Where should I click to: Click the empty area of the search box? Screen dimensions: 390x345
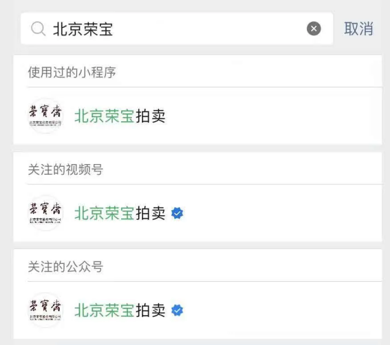pyautogui.click(x=209, y=29)
